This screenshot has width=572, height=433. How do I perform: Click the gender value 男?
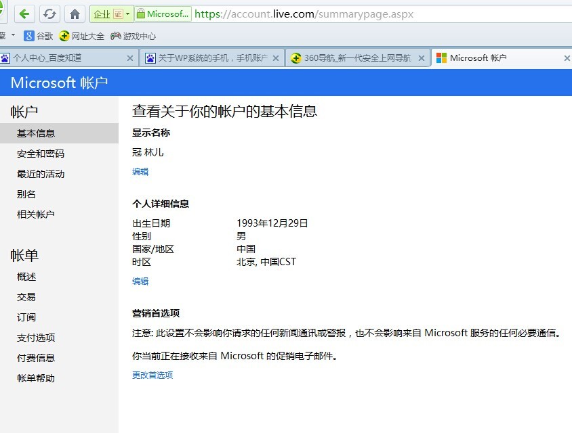tap(241, 236)
